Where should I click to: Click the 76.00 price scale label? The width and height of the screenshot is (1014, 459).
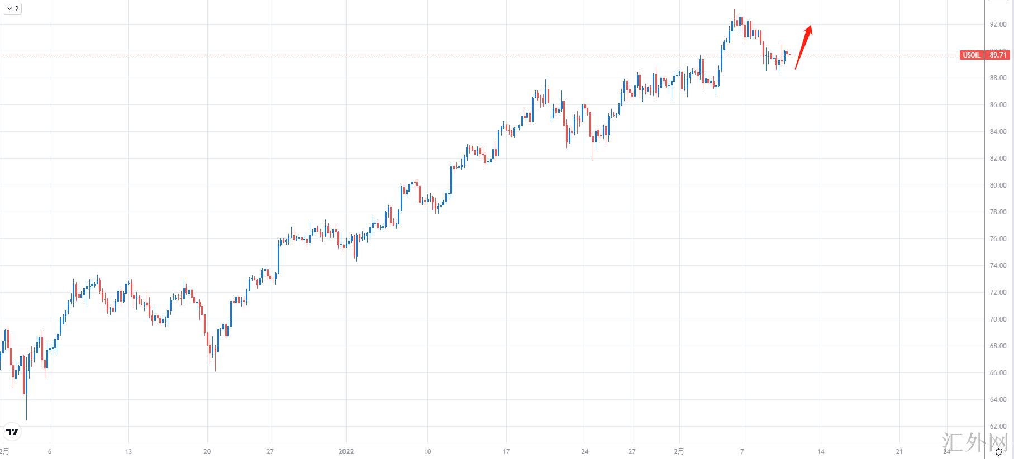[998, 239]
